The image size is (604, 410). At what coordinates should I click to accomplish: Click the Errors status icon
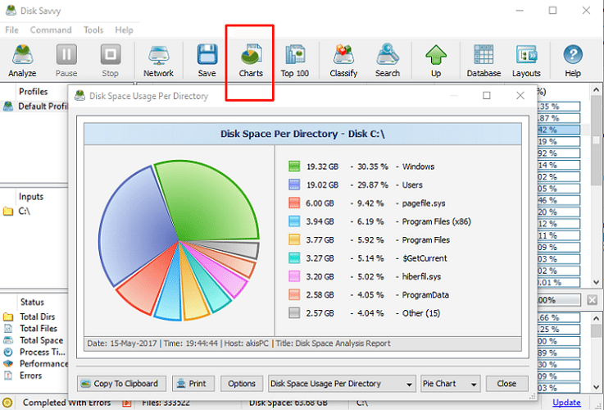click(8, 376)
